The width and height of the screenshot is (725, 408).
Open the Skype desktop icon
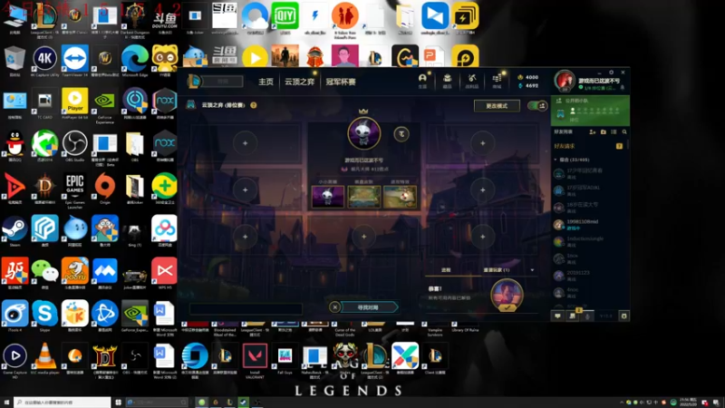44,316
